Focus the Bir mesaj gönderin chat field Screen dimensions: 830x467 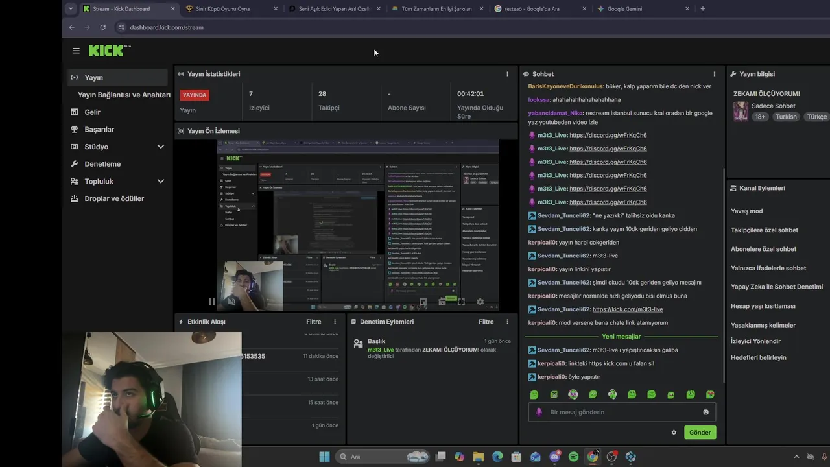click(x=621, y=412)
